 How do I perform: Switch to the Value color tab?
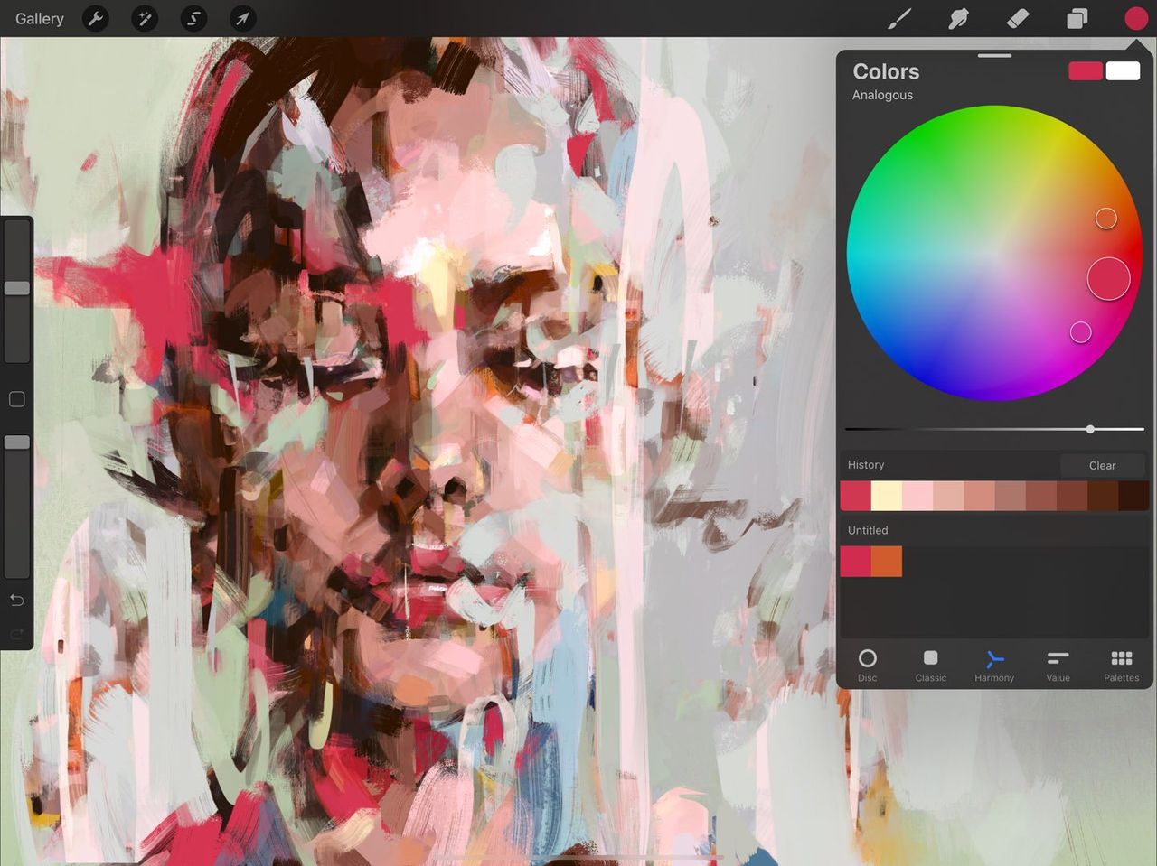pos(1058,665)
